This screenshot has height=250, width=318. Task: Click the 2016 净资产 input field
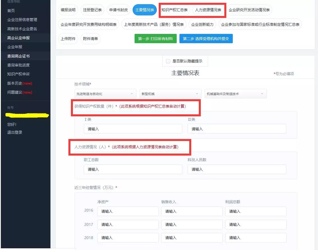(128, 211)
